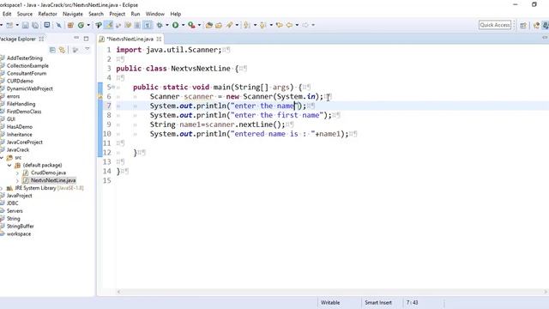Open the New Java Class dropdown arrow
The height and width of the screenshot is (309, 549).
88,25
